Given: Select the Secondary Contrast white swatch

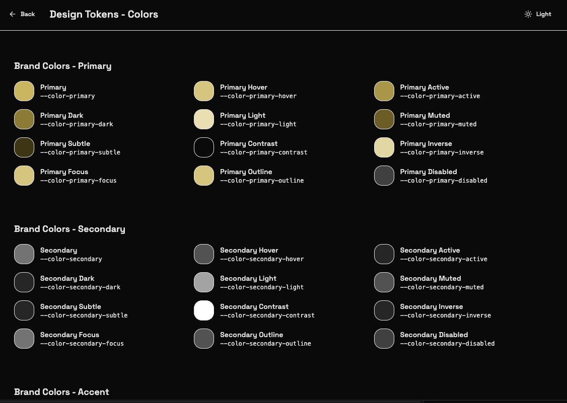Looking at the screenshot, I should pyautogui.click(x=204, y=310).
